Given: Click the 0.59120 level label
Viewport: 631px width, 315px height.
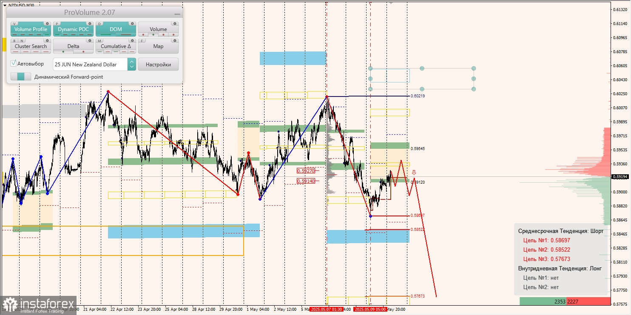Looking at the screenshot, I should 418,182.
